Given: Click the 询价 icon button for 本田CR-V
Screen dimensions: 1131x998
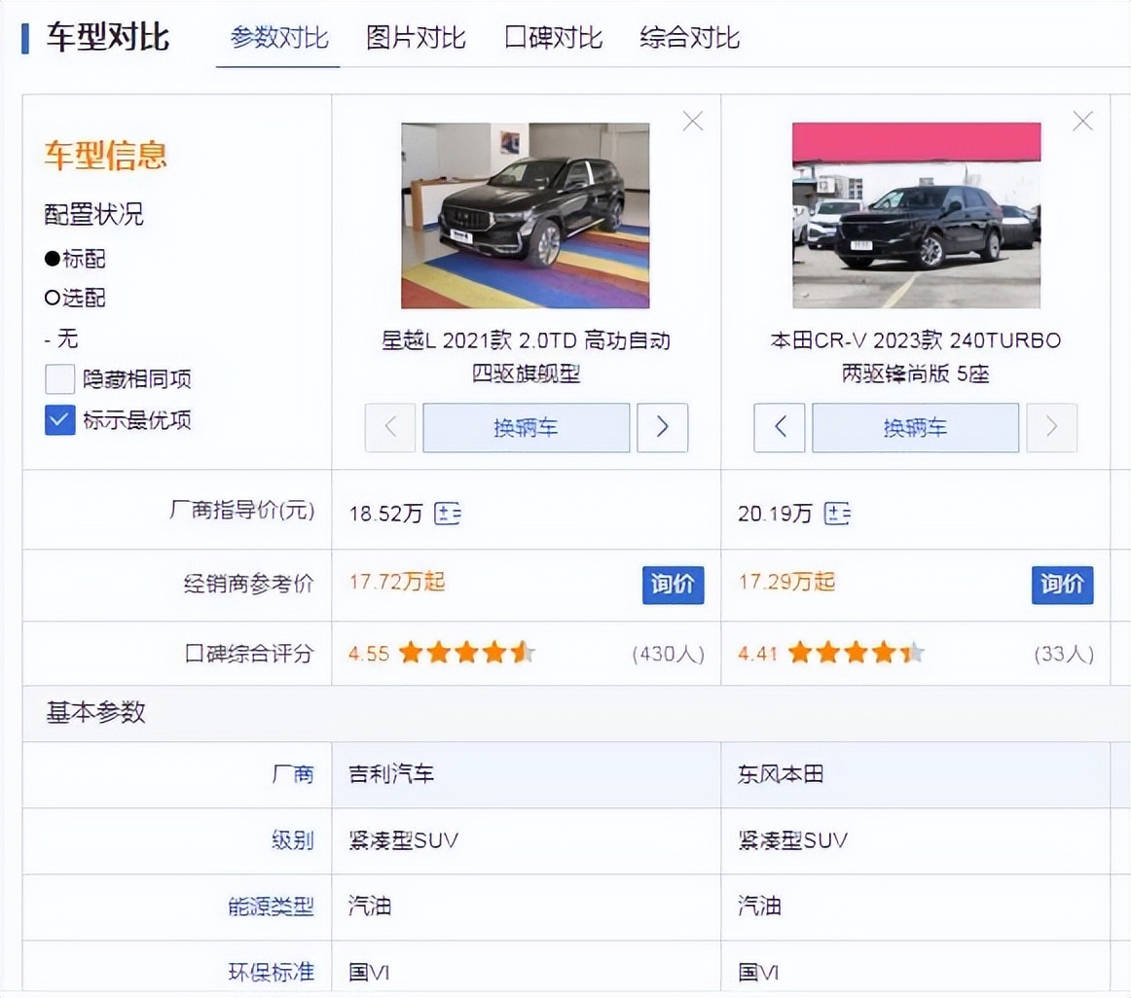Looking at the screenshot, I should click(1062, 586).
